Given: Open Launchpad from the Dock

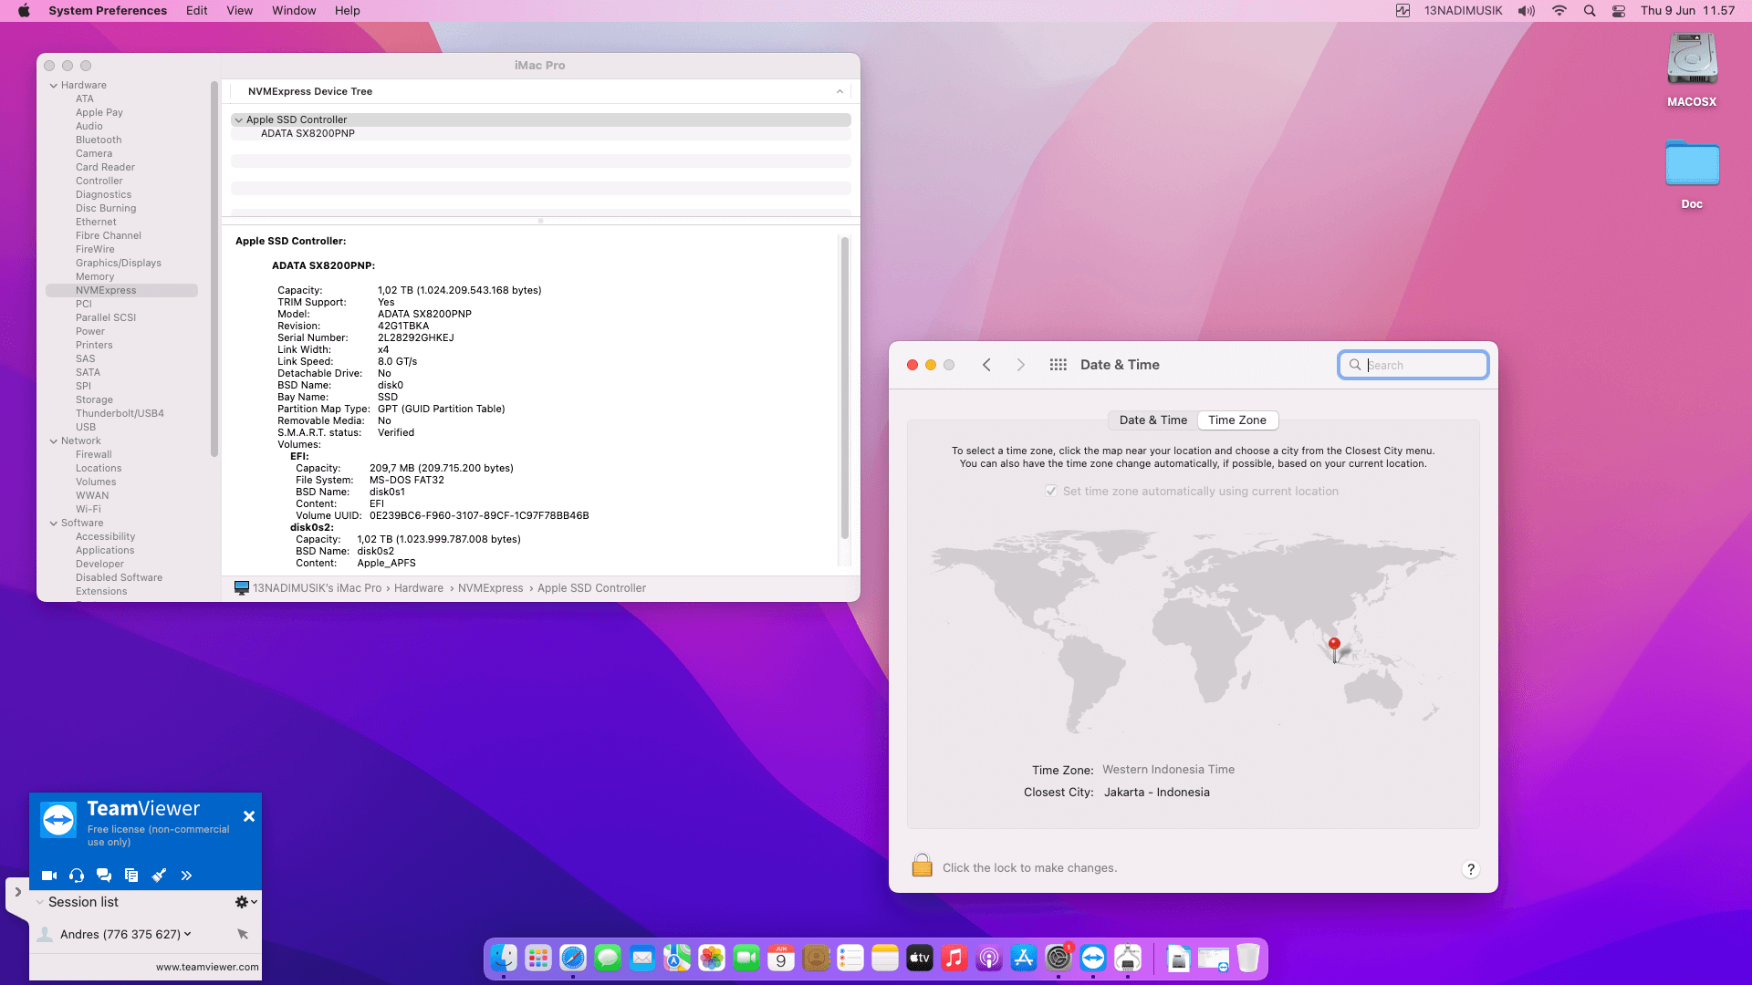Looking at the screenshot, I should [x=538, y=958].
